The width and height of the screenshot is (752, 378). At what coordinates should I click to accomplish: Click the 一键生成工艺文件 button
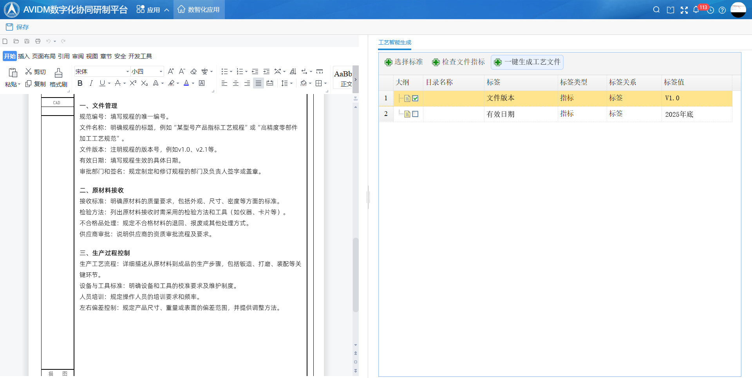527,62
